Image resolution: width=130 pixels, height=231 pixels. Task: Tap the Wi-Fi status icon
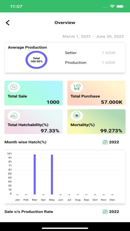point(112,6)
